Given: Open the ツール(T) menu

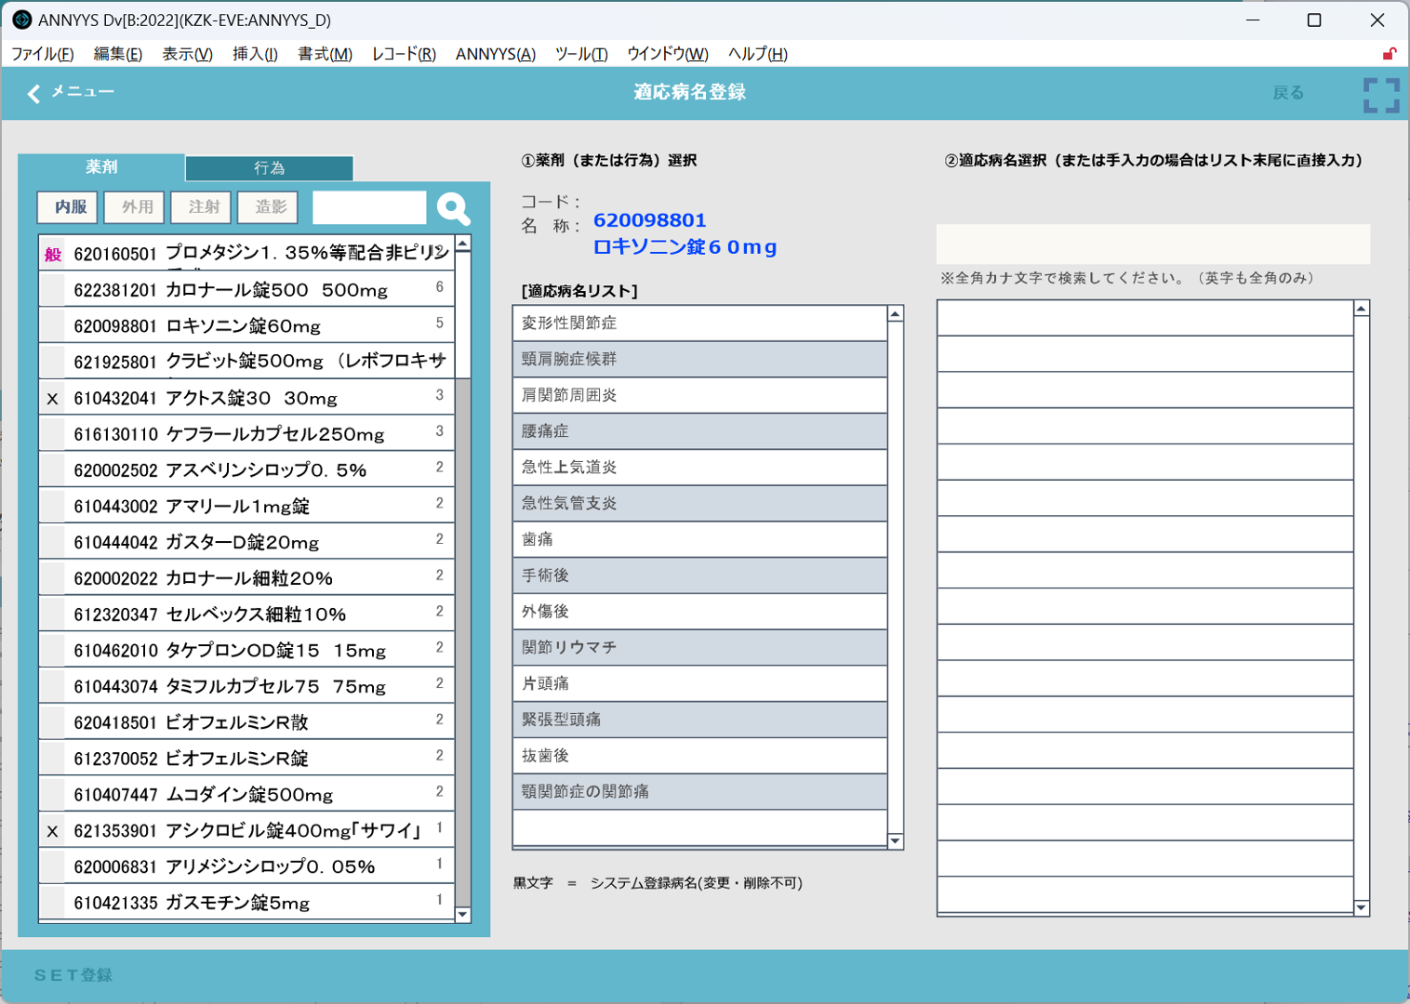Looking at the screenshot, I should point(581,54).
